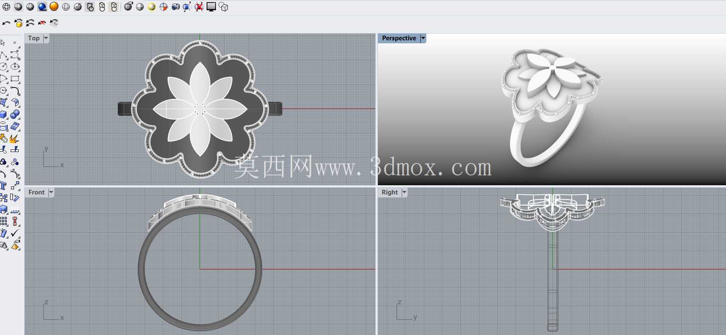This screenshot has height=335, width=726.
Task: Open the Top viewport dropdown arrow
Action: [x=46, y=38]
